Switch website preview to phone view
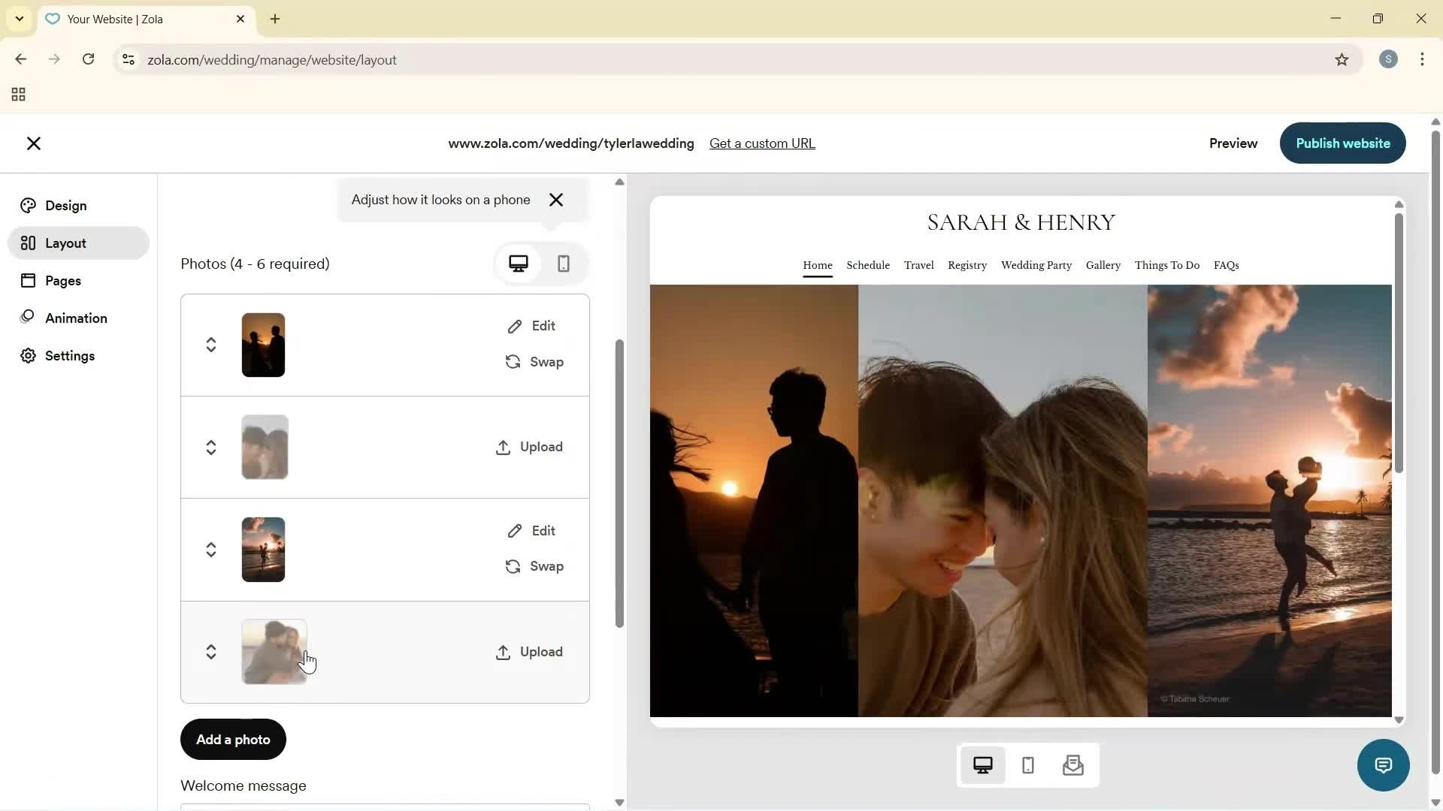Screen dimensions: 1443x811 (1027, 764)
